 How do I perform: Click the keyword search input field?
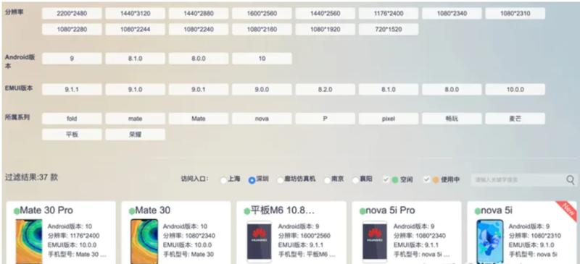click(x=518, y=180)
